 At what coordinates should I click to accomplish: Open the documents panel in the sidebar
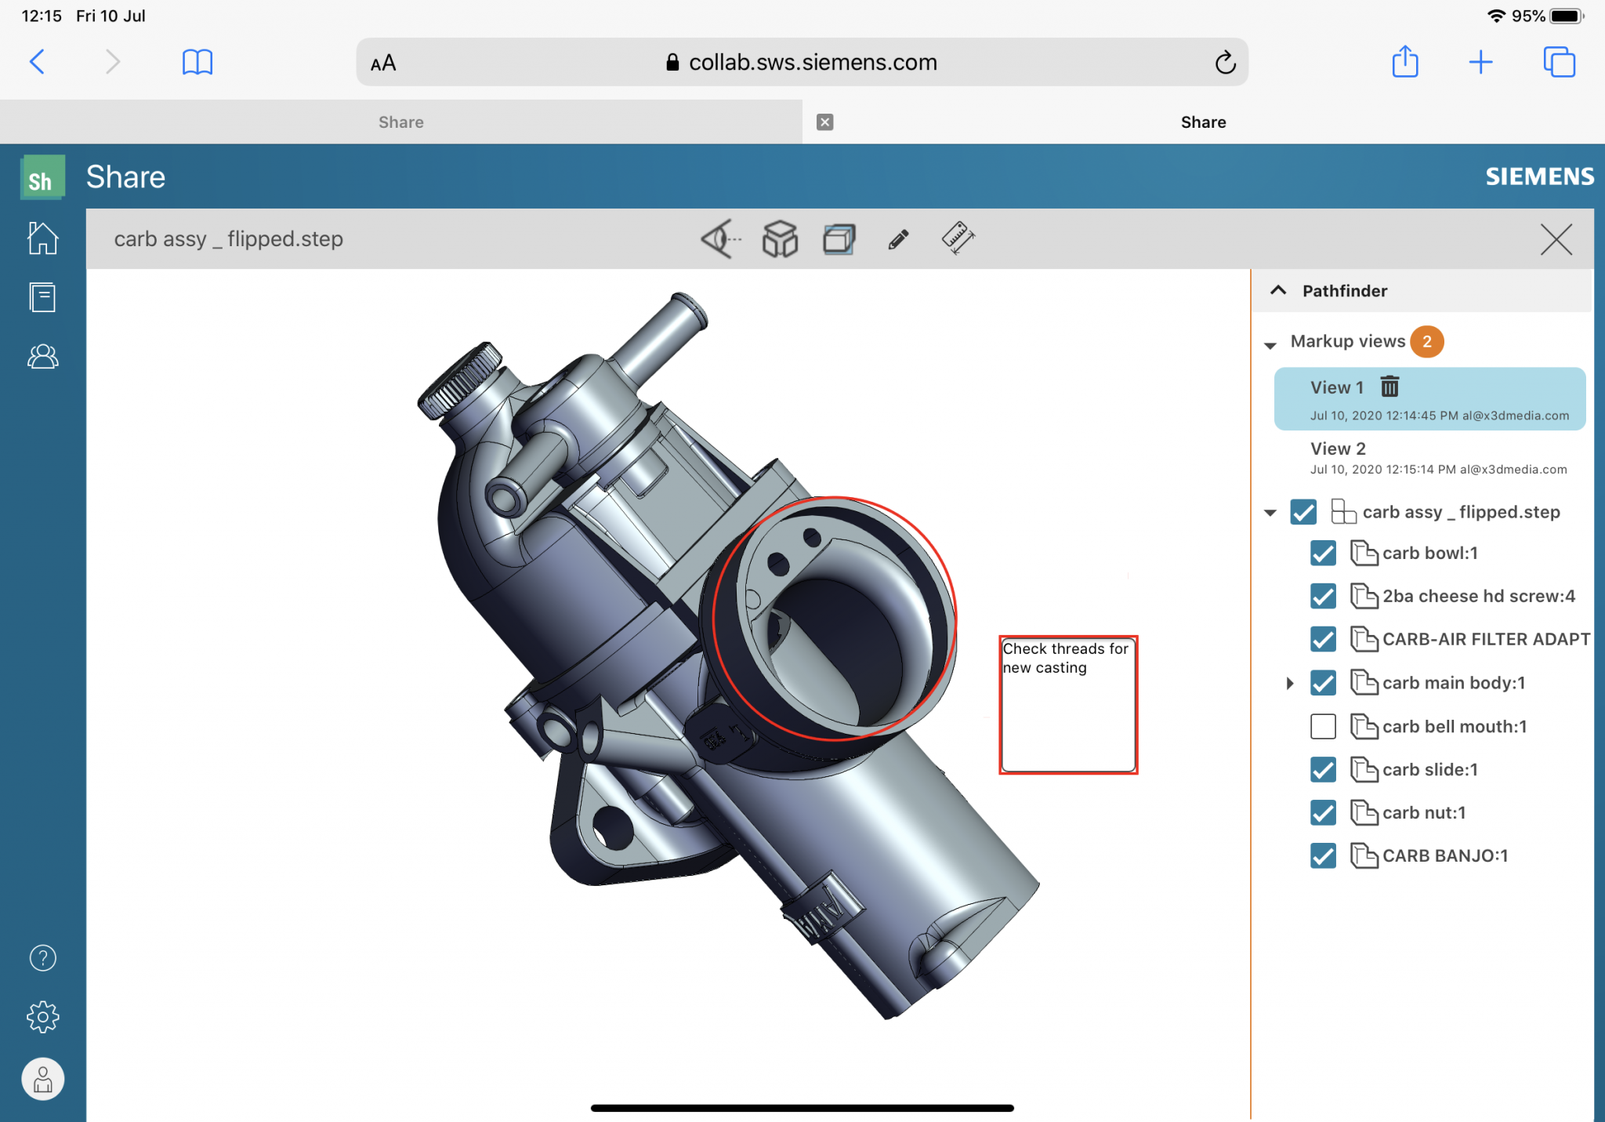[x=42, y=297]
